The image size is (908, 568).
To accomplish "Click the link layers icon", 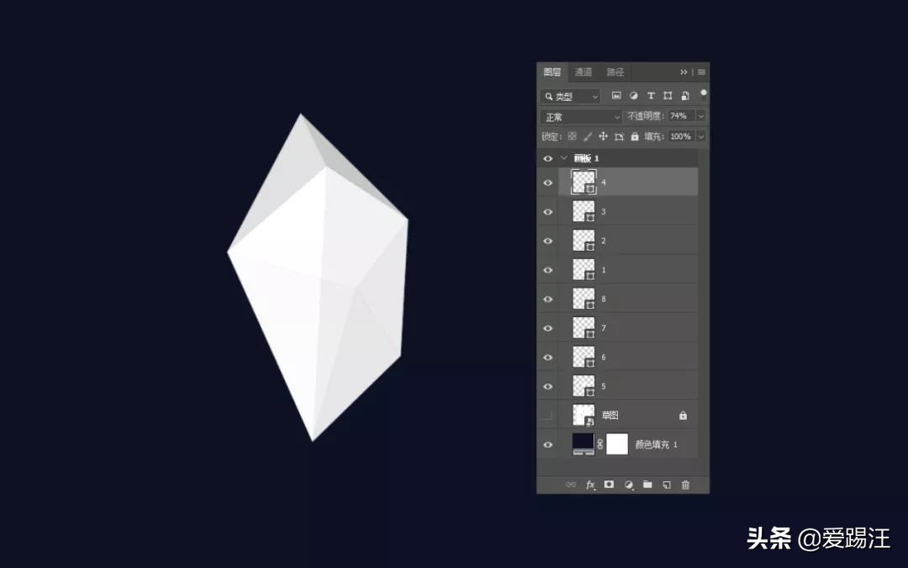I will pos(571,485).
